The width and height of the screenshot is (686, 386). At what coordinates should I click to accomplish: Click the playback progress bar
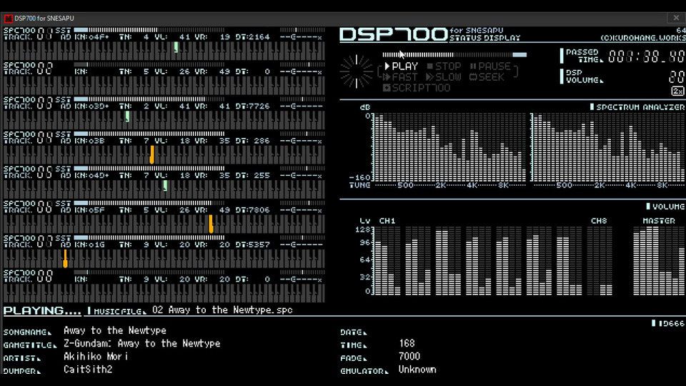454,55
